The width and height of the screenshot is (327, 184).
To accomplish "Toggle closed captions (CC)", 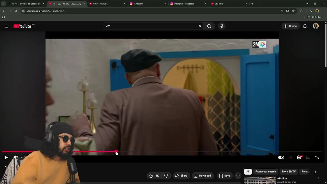I will pos(290,157).
